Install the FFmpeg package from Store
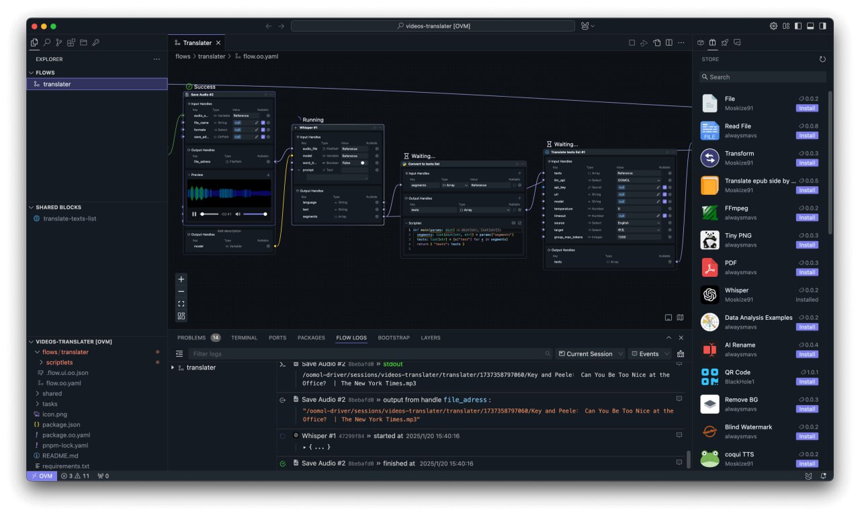Screen dimensions: 860x516 [x=807, y=218]
